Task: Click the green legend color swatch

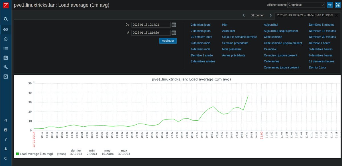Action: click(x=17, y=154)
